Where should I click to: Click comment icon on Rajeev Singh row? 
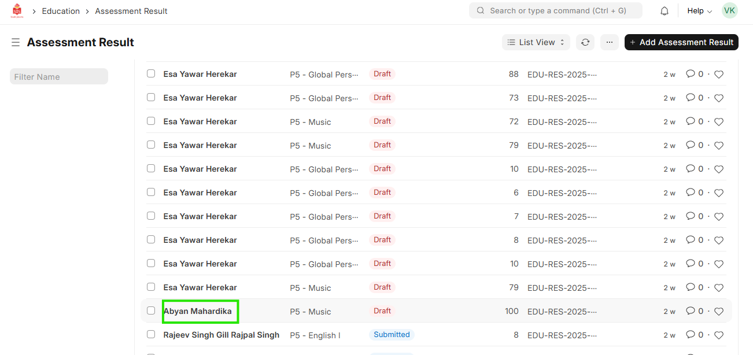(690, 335)
